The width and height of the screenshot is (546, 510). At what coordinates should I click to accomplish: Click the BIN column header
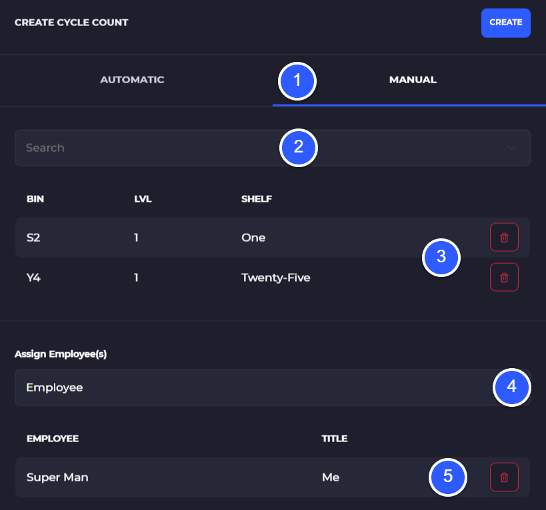35,199
